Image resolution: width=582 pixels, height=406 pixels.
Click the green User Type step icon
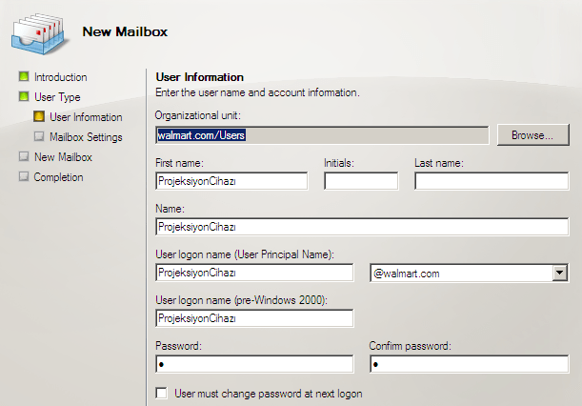[24, 97]
